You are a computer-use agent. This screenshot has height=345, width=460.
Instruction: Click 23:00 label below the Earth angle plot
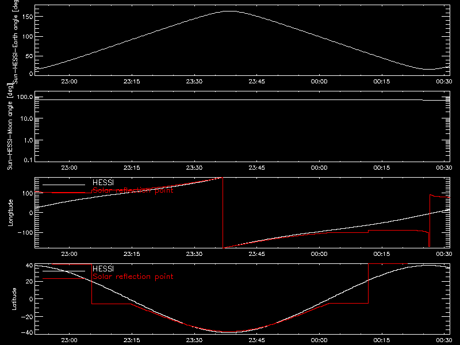(69, 82)
